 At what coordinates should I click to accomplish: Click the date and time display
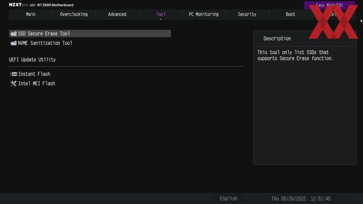[x=301, y=199]
